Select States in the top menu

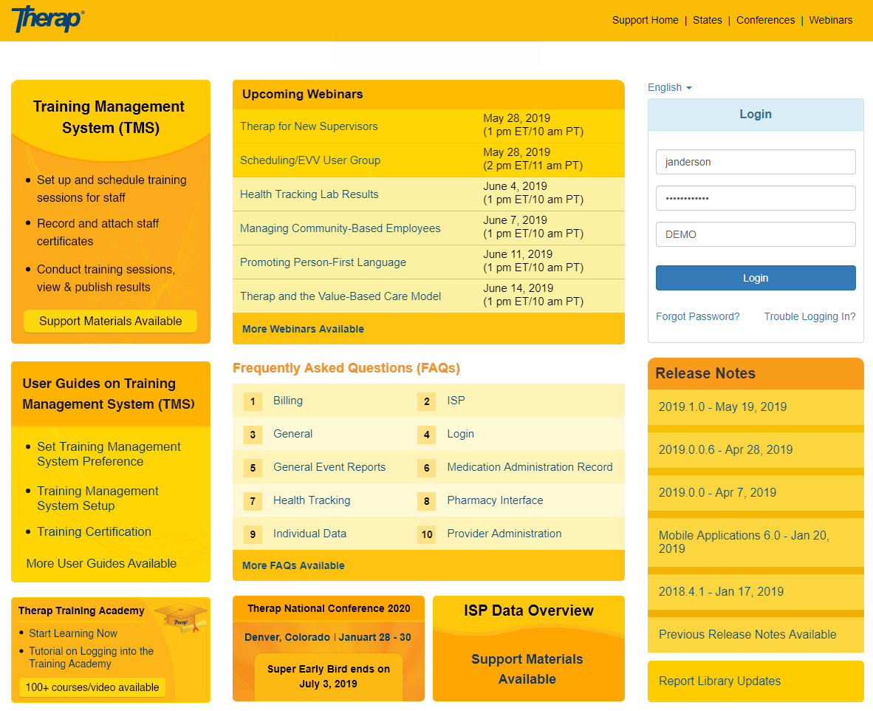(x=707, y=20)
